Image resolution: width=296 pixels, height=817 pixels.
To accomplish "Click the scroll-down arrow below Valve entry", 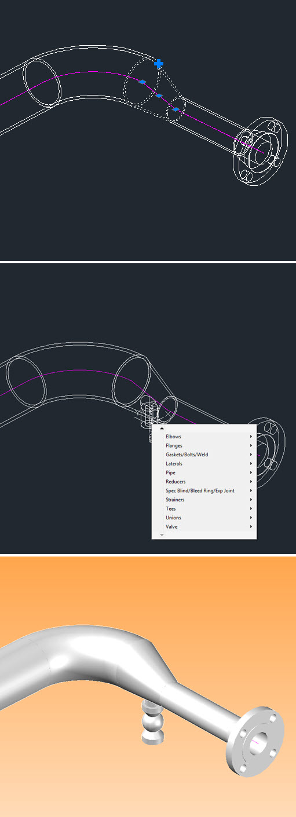I will click(x=162, y=536).
